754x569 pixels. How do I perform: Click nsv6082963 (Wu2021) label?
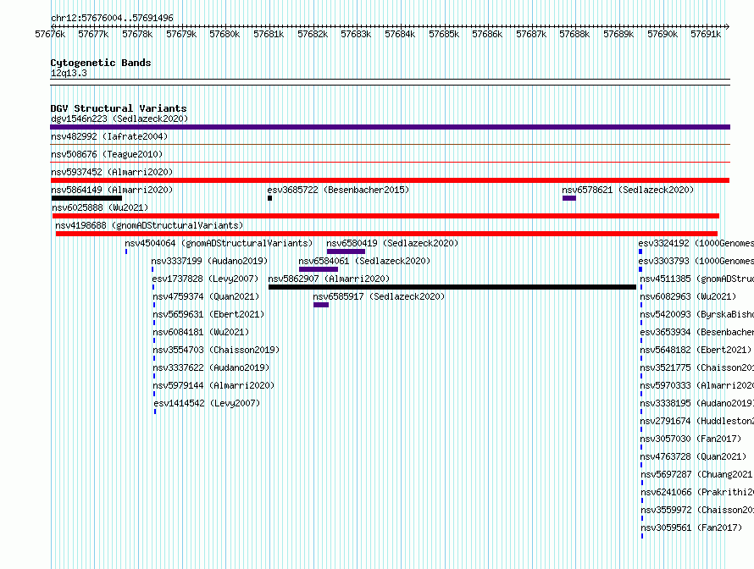688,296
